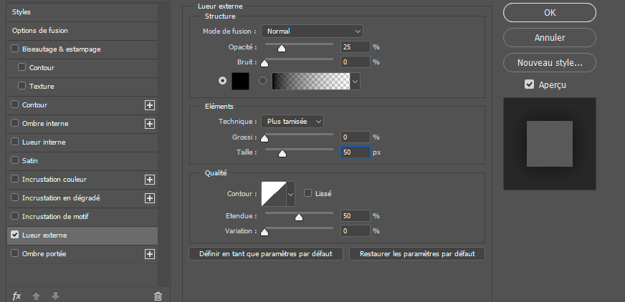Add another Contour effect with plus icon
This screenshot has height=302, width=625.
pyautogui.click(x=150, y=105)
